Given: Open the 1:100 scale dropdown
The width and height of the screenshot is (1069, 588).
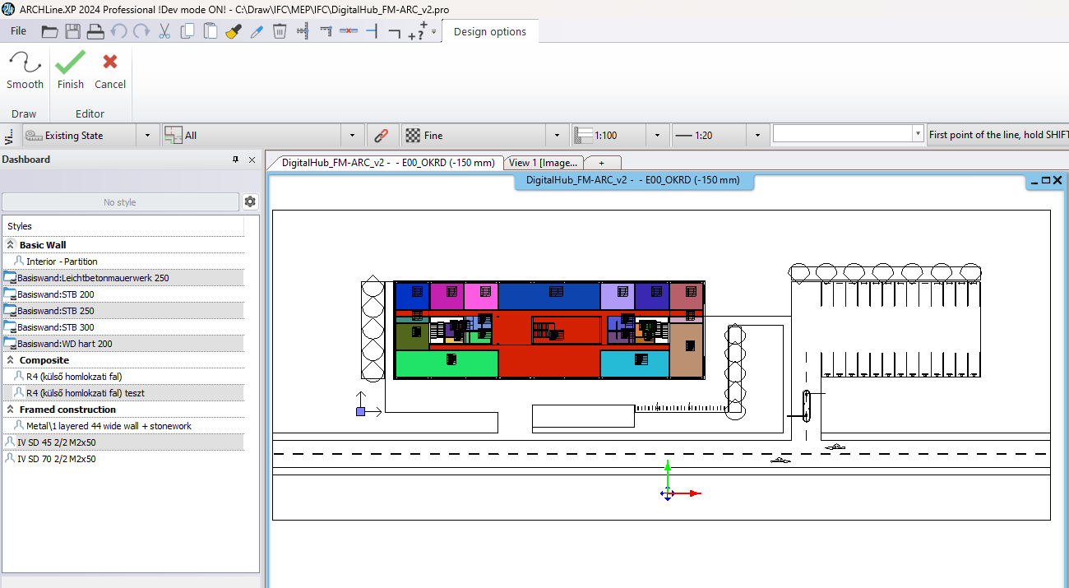Looking at the screenshot, I should click(656, 134).
